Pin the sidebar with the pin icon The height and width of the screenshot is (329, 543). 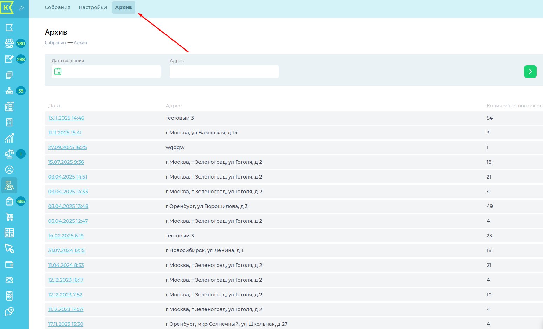pyautogui.click(x=22, y=8)
